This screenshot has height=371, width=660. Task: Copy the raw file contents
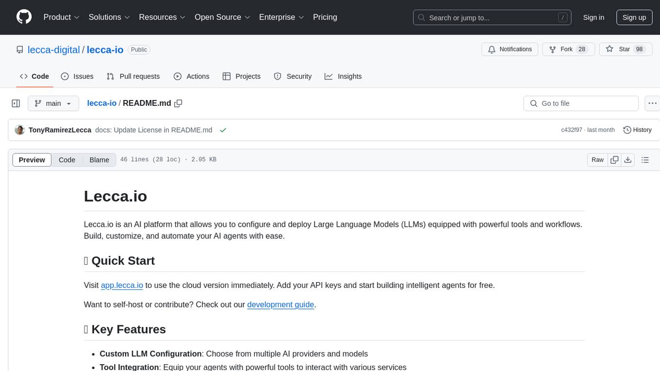point(614,160)
